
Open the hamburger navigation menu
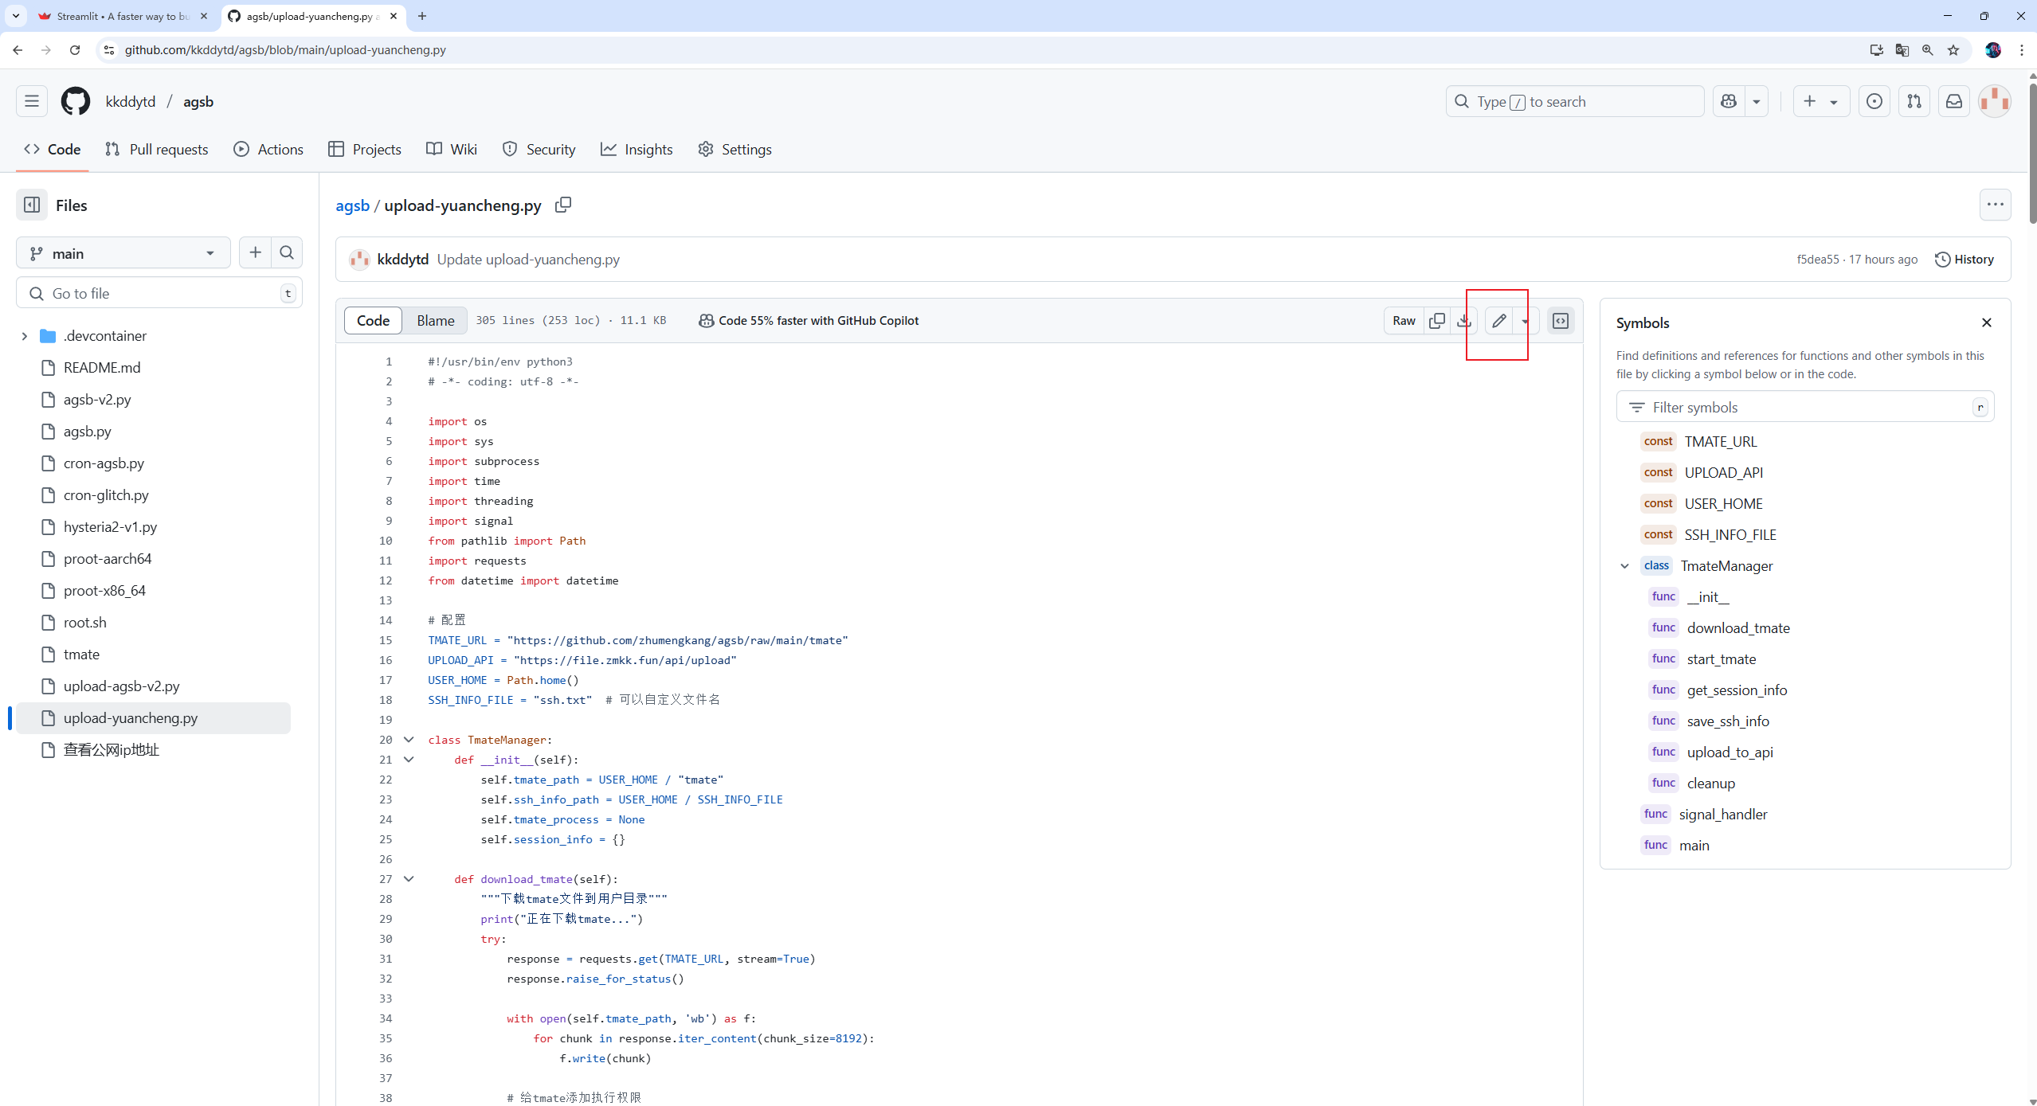coord(32,101)
